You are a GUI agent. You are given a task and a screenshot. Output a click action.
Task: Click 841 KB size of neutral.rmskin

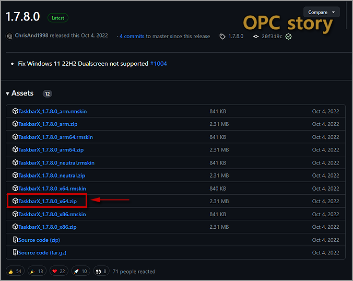tap(218, 163)
